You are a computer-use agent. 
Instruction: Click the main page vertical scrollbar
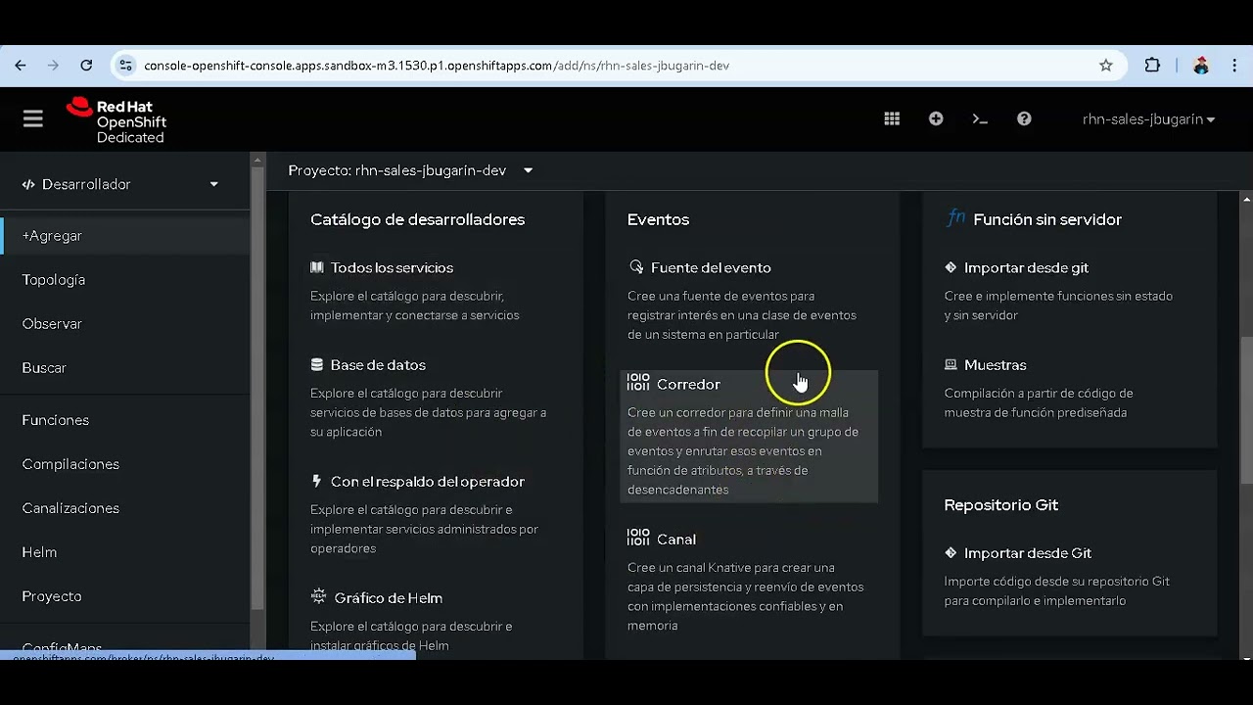(1246, 409)
